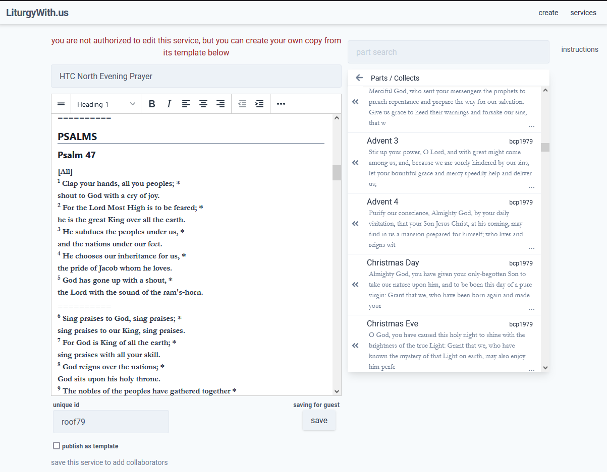Increase indent in editor toolbar
The width and height of the screenshot is (607, 472).
(x=259, y=104)
